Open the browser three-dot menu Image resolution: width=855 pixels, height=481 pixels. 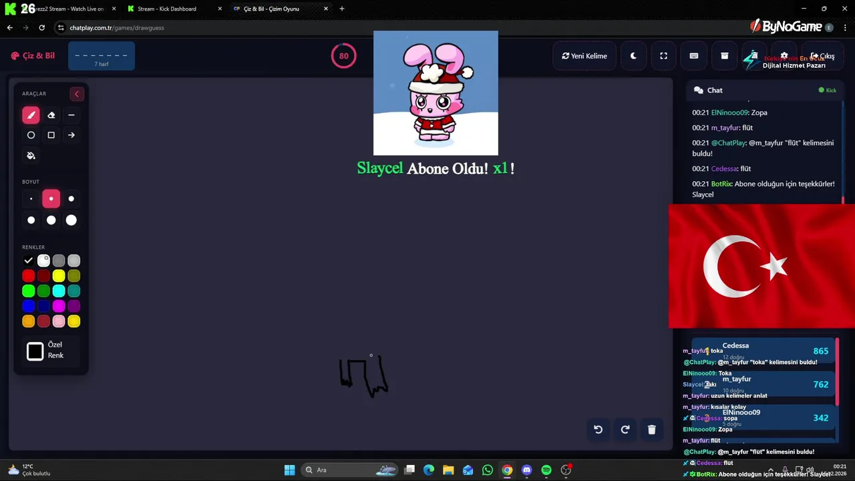pyautogui.click(x=846, y=27)
